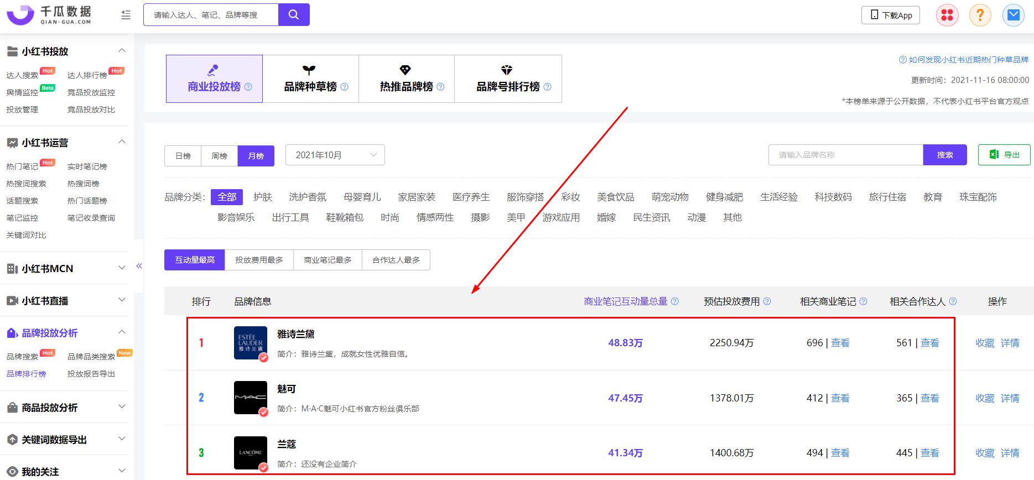Open the orange question mark help icon
This screenshot has height=480, width=1034.
(x=980, y=15)
